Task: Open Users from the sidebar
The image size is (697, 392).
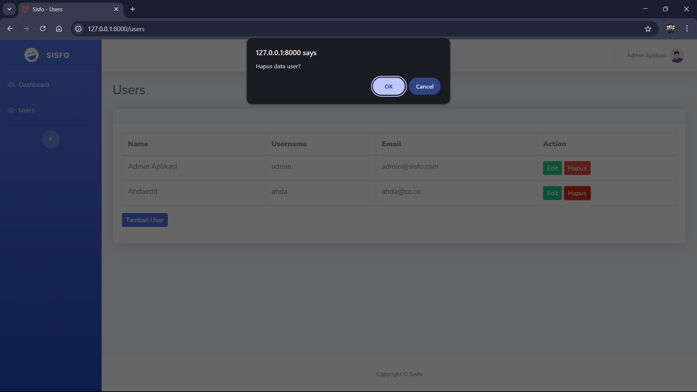Action: pos(27,110)
